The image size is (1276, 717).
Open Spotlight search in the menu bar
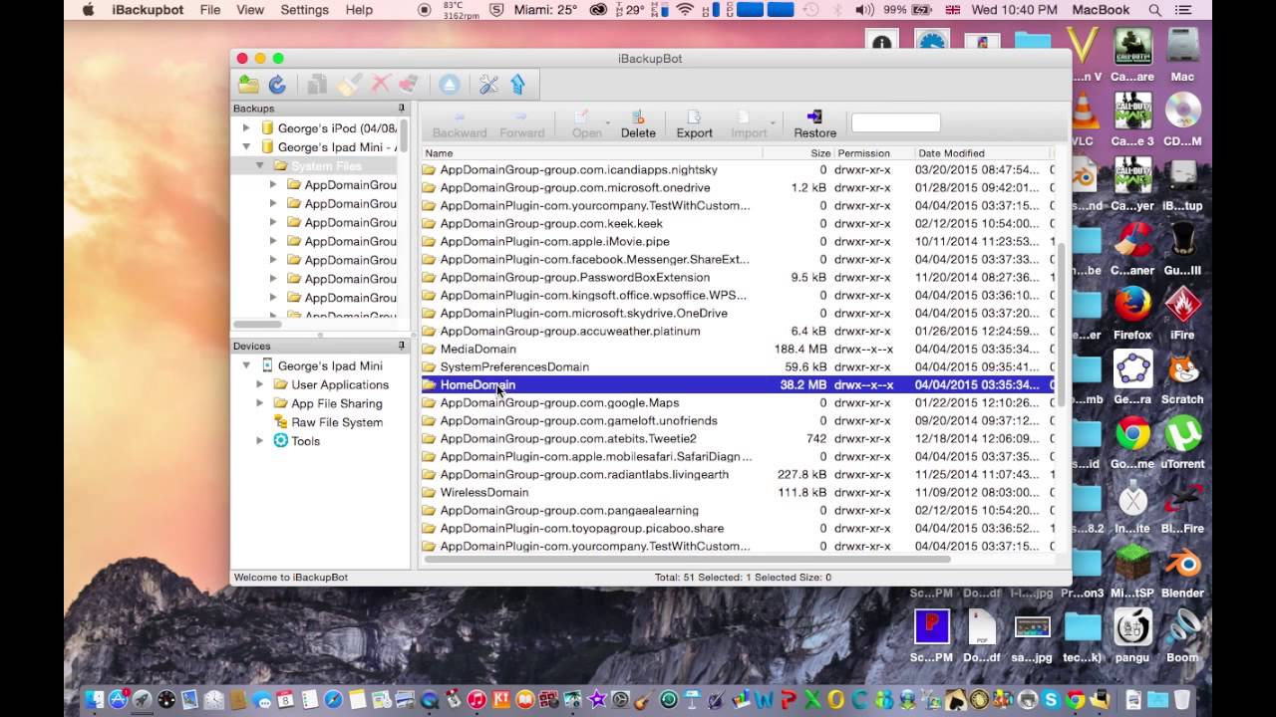pyautogui.click(x=1154, y=10)
